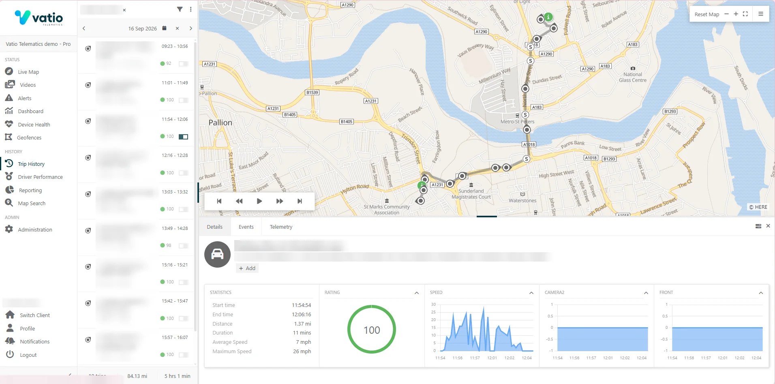775x384 pixels.
Task: Open Reporting section
Action: click(x=30, y=190)
